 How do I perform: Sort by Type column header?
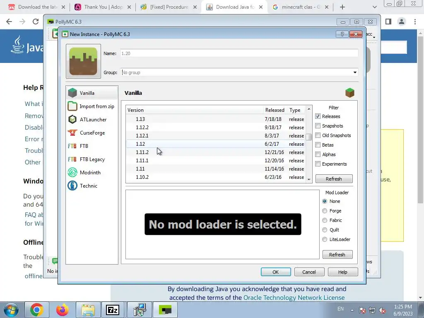[296, 110]
